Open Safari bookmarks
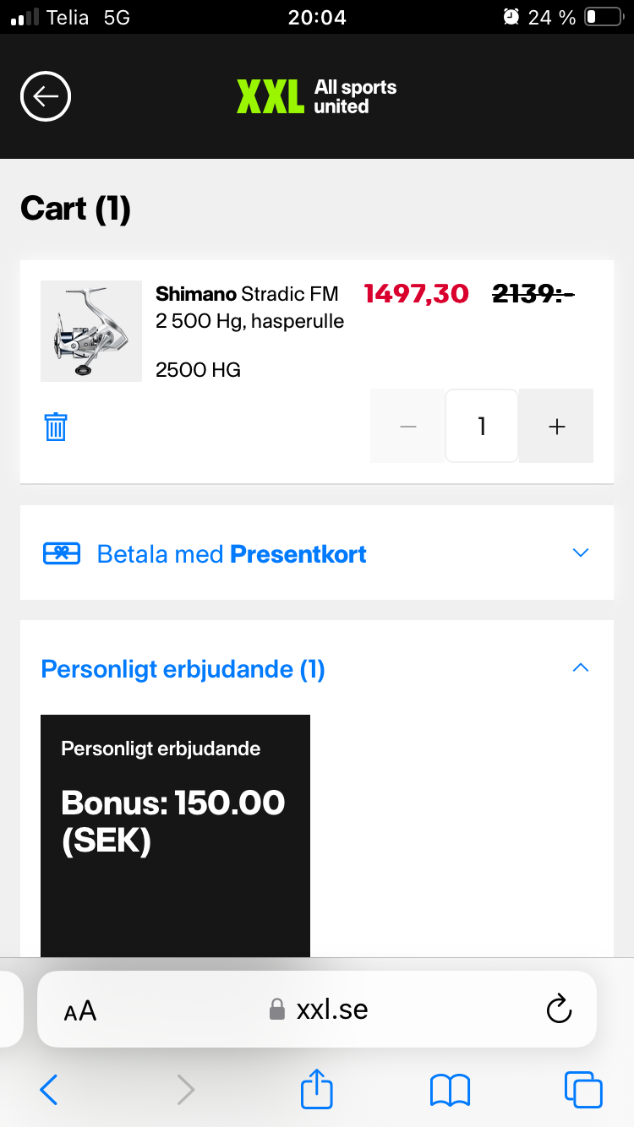 coord(450,1090)
